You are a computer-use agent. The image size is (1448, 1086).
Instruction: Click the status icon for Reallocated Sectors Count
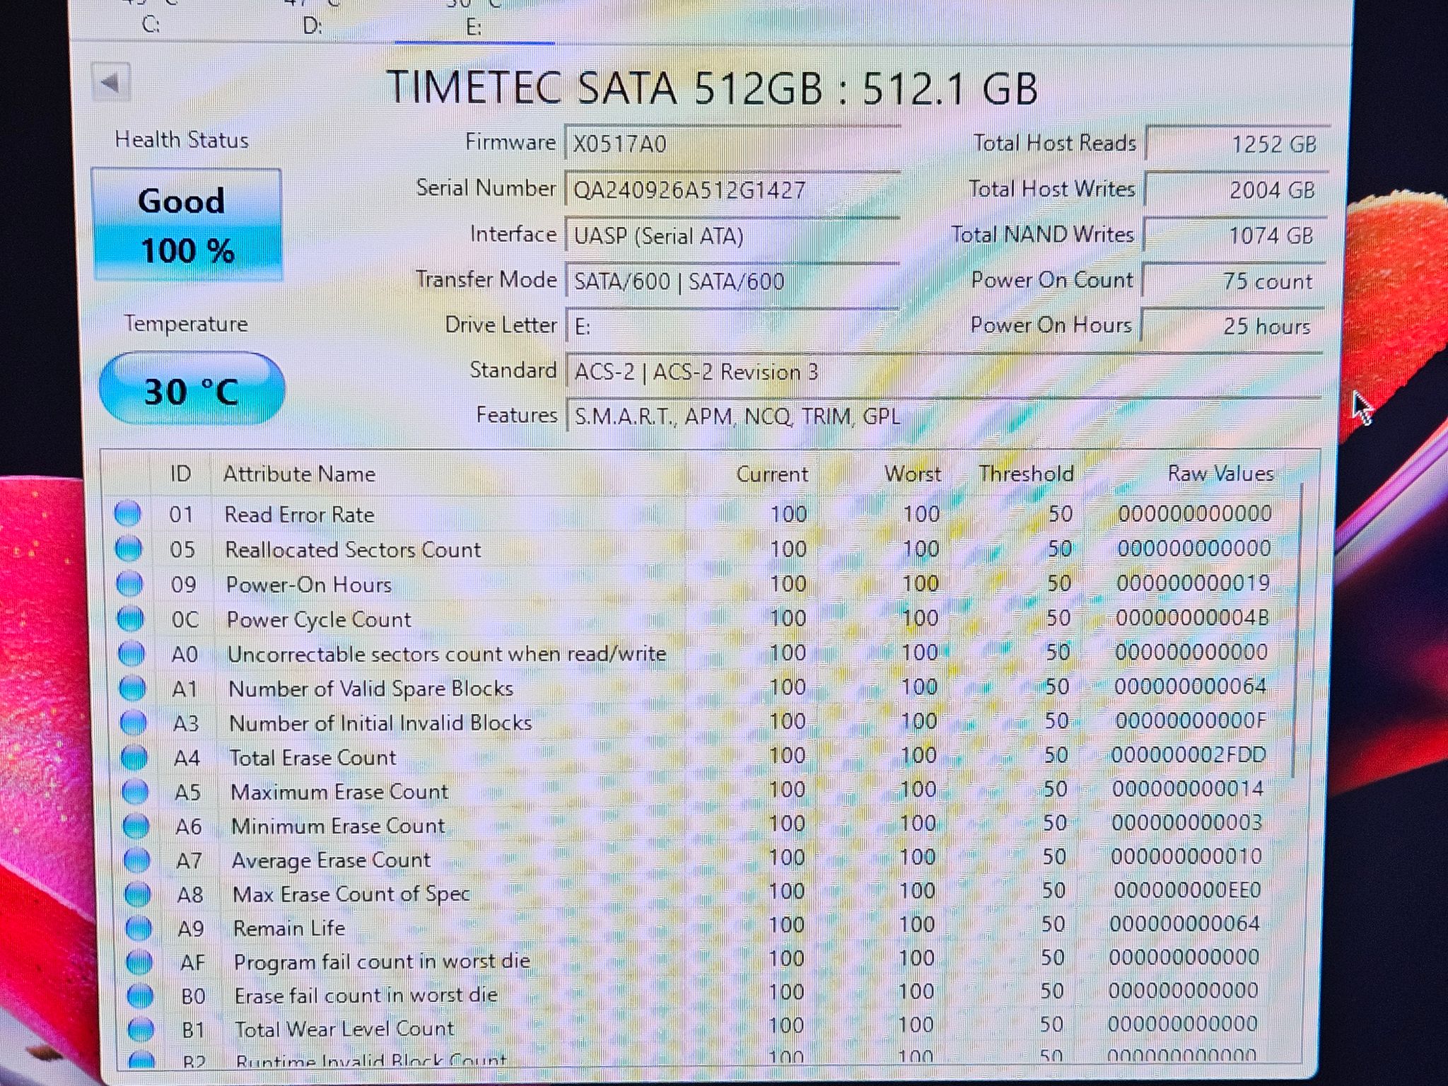(x=128, y=548)
